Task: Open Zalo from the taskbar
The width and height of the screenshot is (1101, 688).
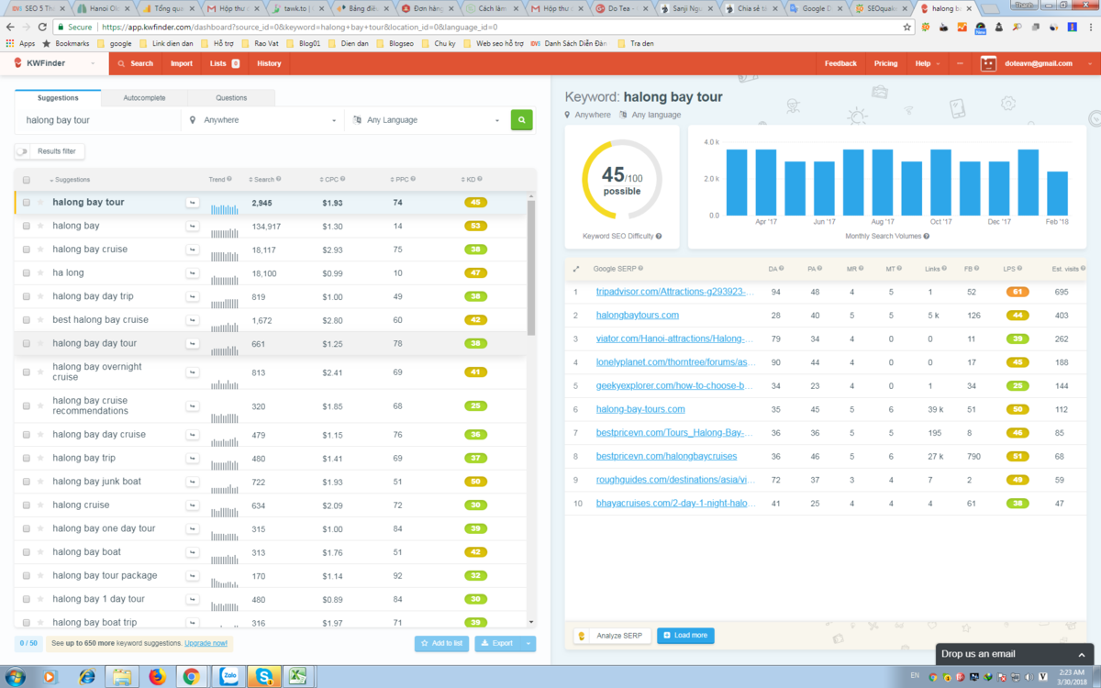Action: tap(228, 677)
